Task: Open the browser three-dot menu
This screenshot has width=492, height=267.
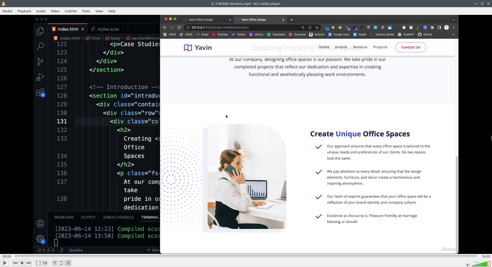Action: 454,27
